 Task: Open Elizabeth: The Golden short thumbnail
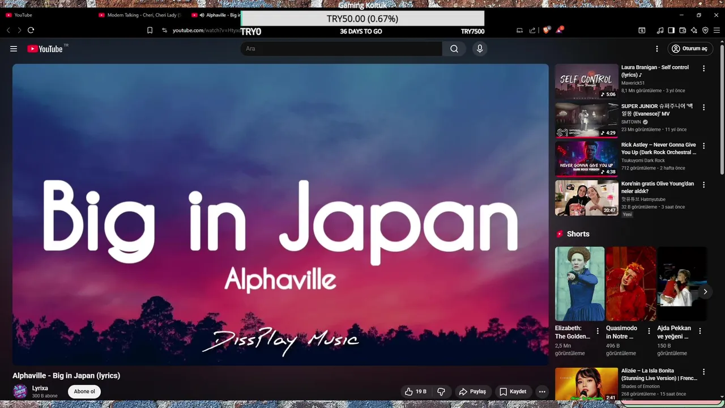(579, 283)
